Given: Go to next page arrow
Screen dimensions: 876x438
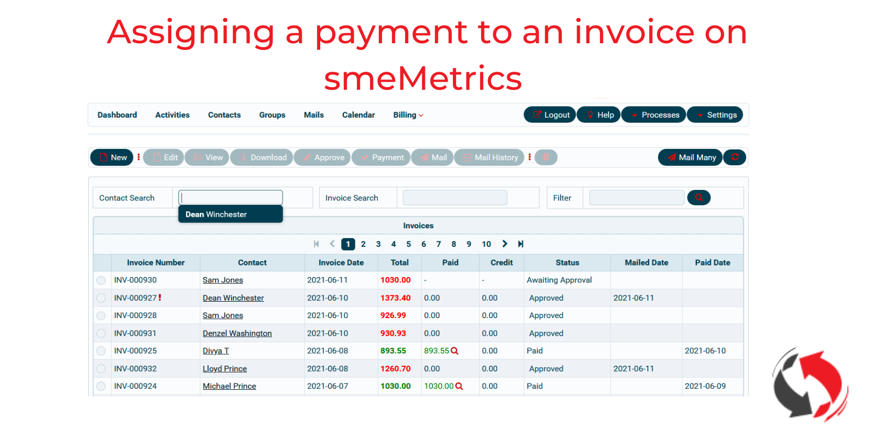Looking at the screenshot, I should (x=505, y=244).
